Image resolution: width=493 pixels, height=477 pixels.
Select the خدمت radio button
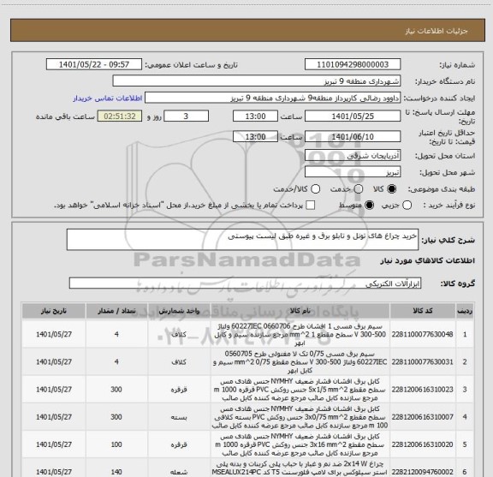click(359, 188)
